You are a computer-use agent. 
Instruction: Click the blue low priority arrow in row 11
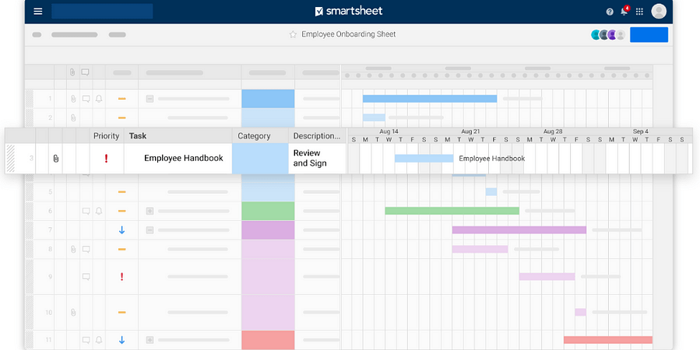122,340
